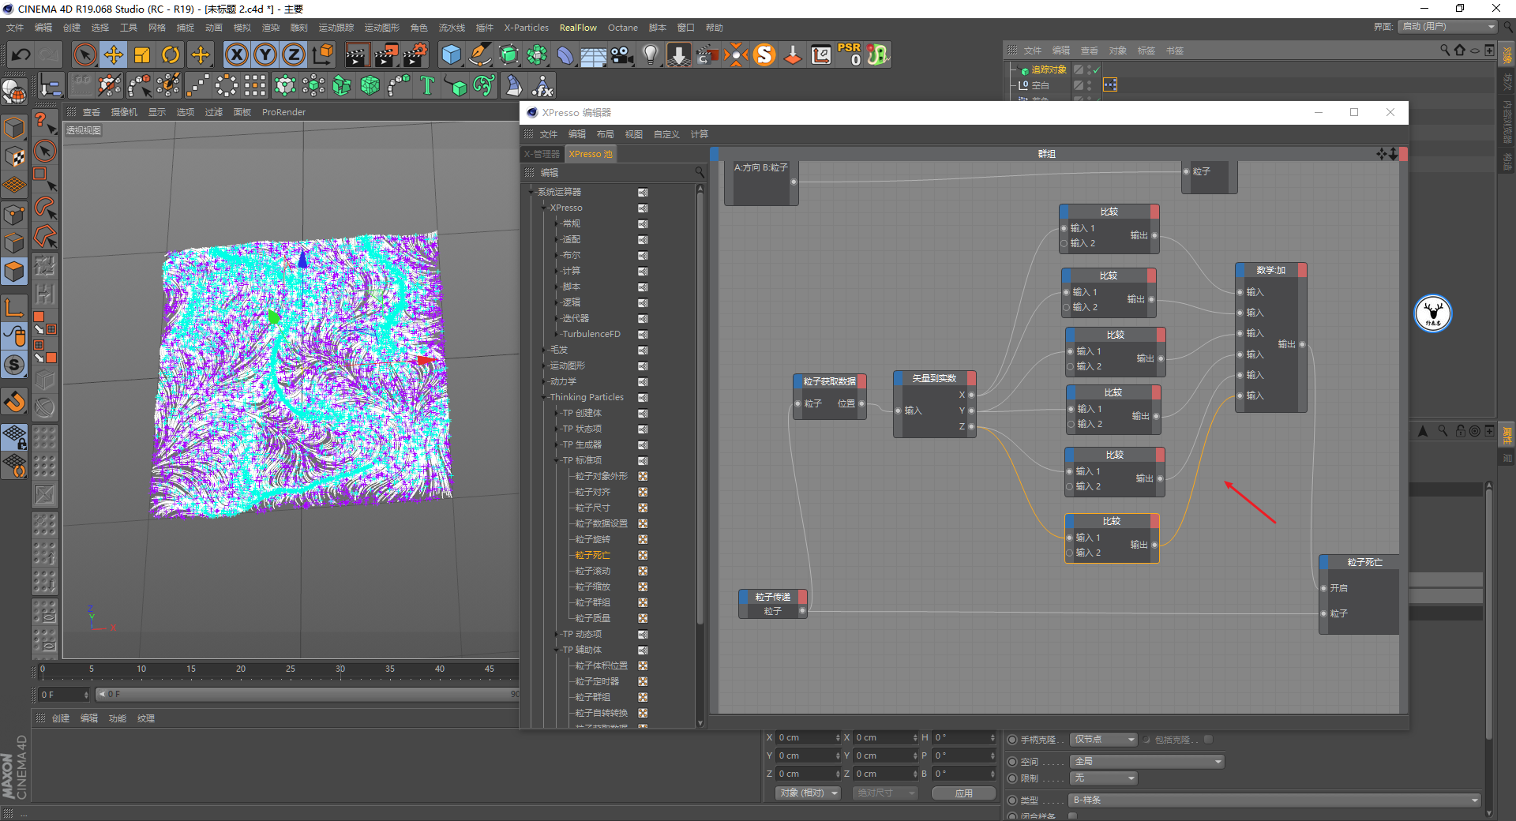Click the 矢量到实数 node title
Screen dimensions: 1516x821
pyautogui.click(x=934, y=378)
